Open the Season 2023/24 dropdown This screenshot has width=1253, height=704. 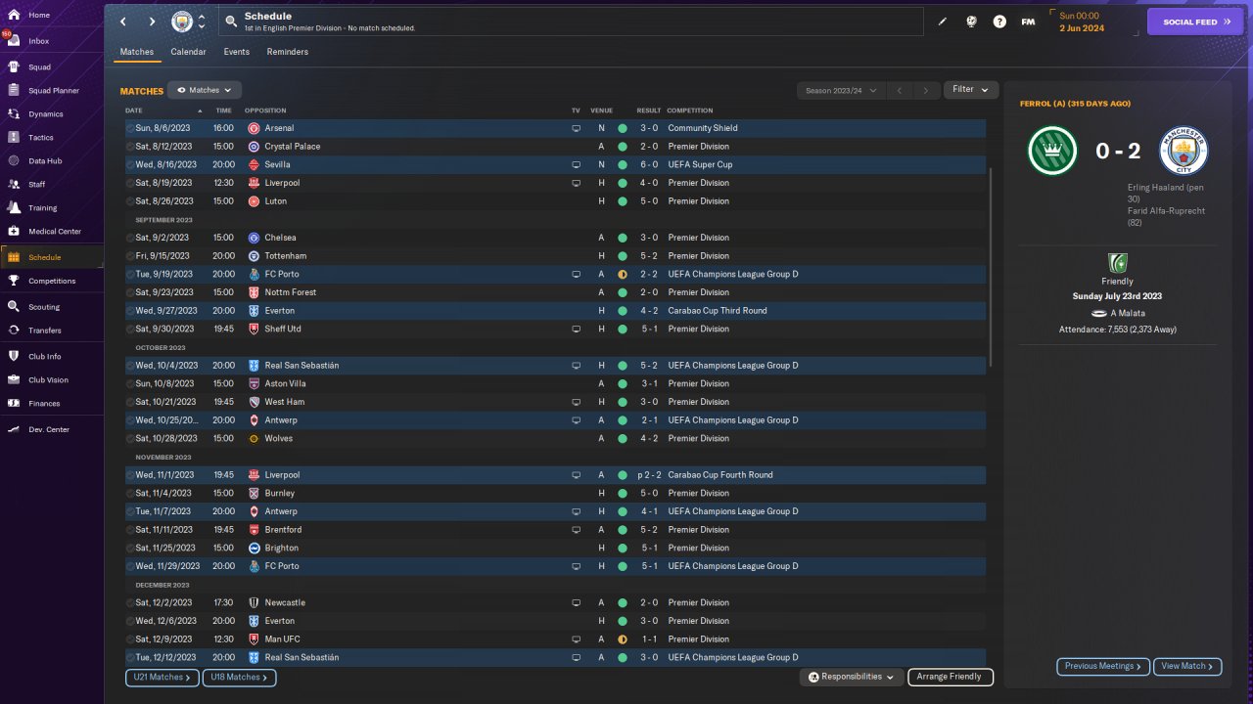pos(840,90)
